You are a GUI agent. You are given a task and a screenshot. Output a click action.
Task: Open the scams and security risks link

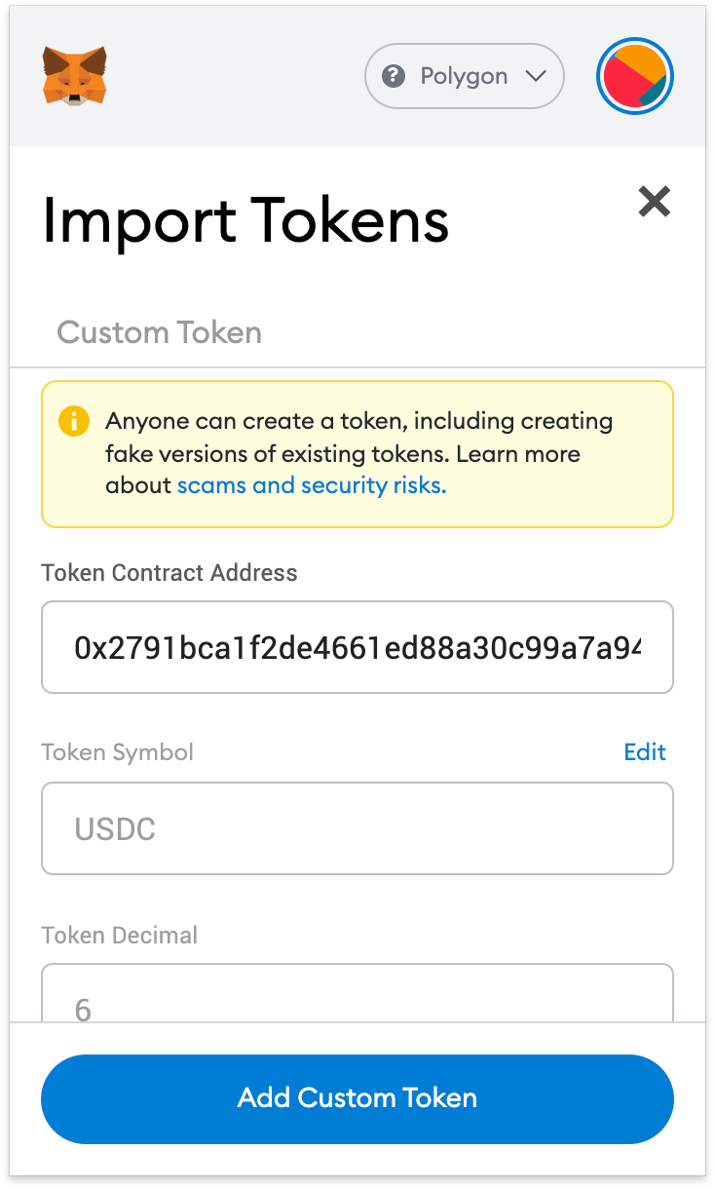coord(311,484)
